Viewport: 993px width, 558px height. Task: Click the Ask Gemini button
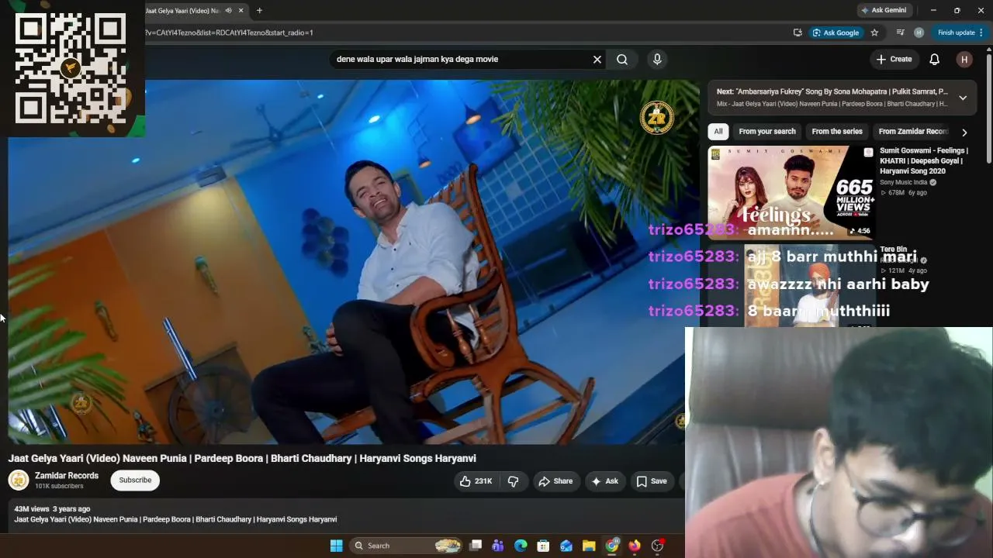point(883,11)
